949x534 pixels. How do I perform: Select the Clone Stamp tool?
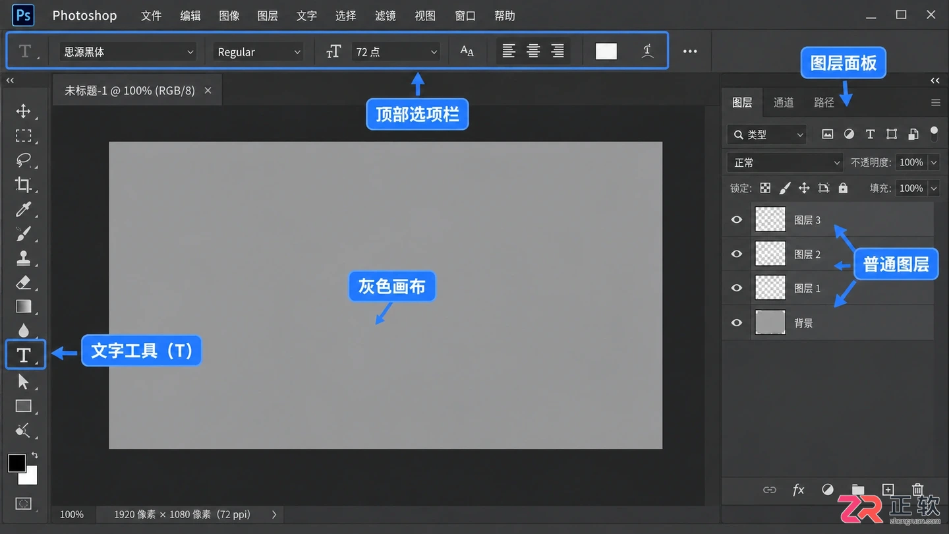coord(24,258)
